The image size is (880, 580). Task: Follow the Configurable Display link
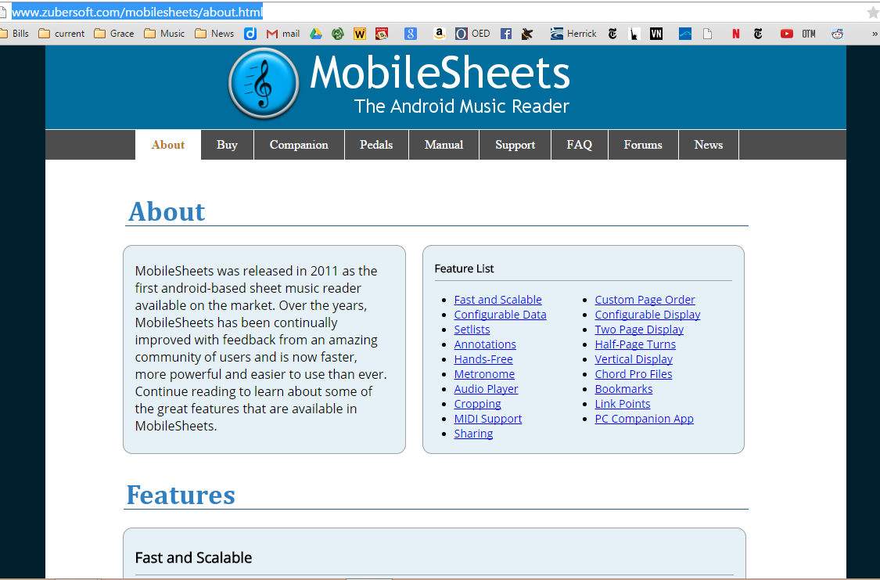tap(648, 315)
